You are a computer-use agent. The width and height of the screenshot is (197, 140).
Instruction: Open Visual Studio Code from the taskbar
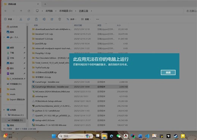pos(147,136)
